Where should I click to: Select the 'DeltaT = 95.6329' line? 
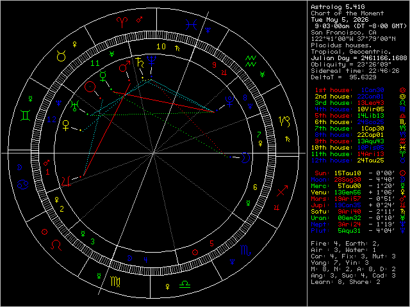[343, 77]
